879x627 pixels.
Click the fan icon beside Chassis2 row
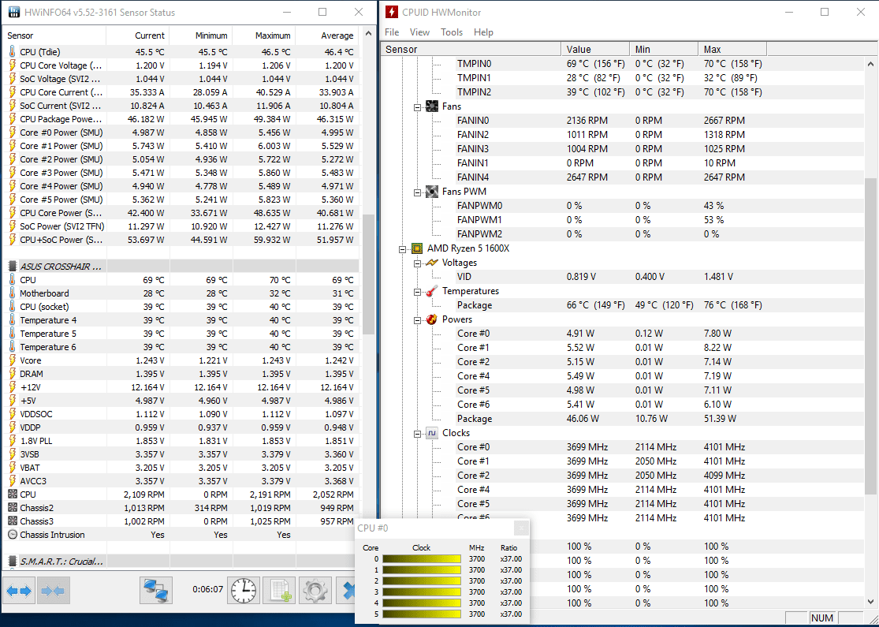point(13,508)
